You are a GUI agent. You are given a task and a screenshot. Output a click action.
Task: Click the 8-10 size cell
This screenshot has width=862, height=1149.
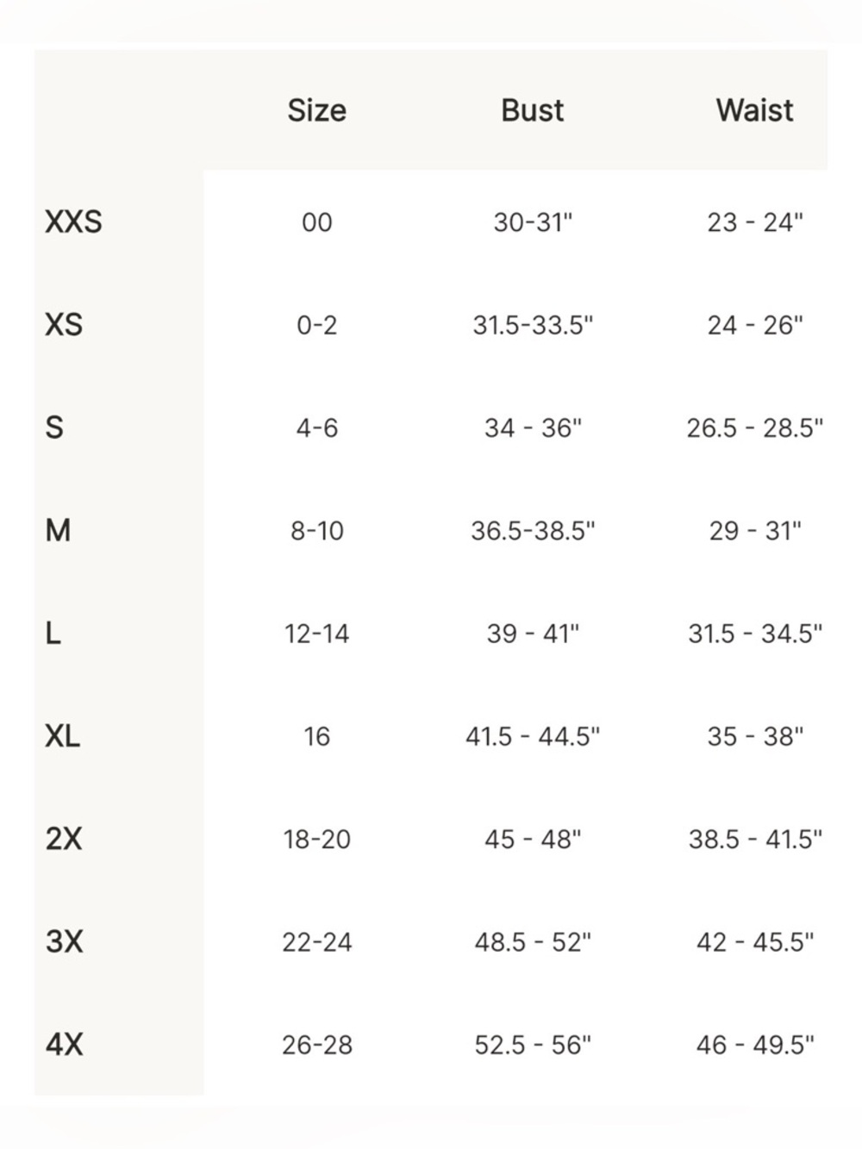[x=316, y=530]
